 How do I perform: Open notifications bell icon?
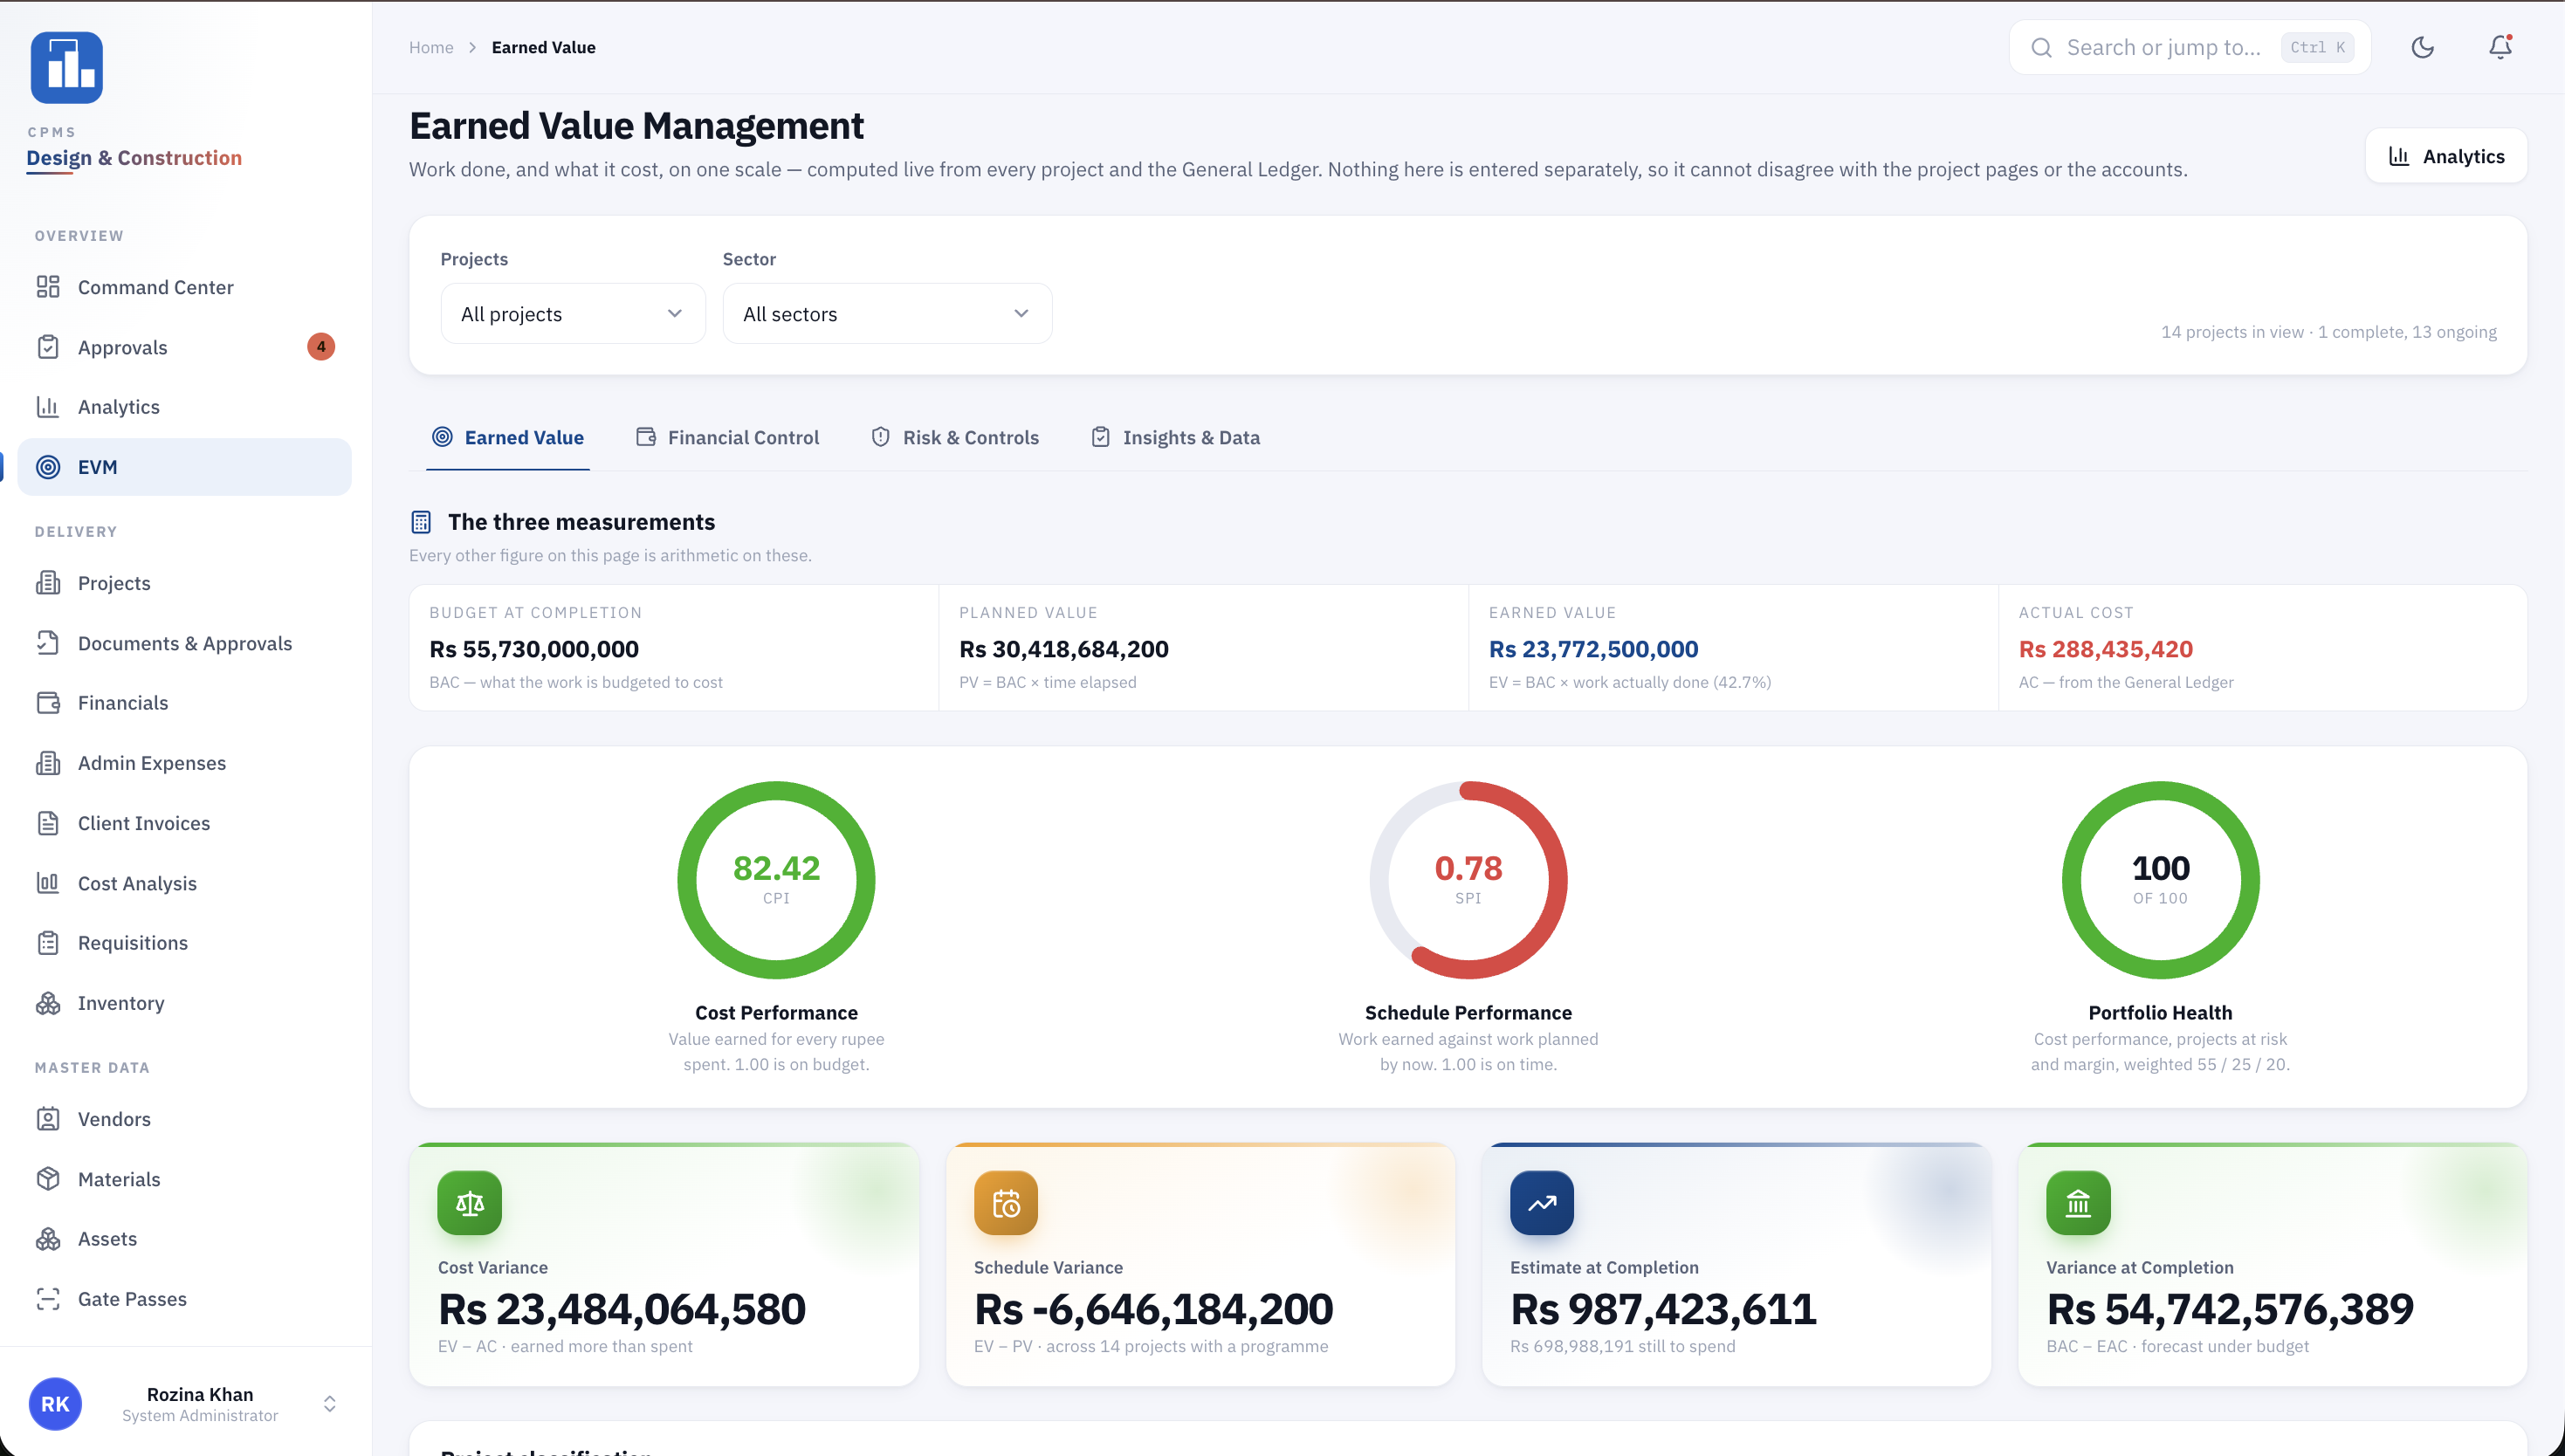click(x=2500, y=47)
